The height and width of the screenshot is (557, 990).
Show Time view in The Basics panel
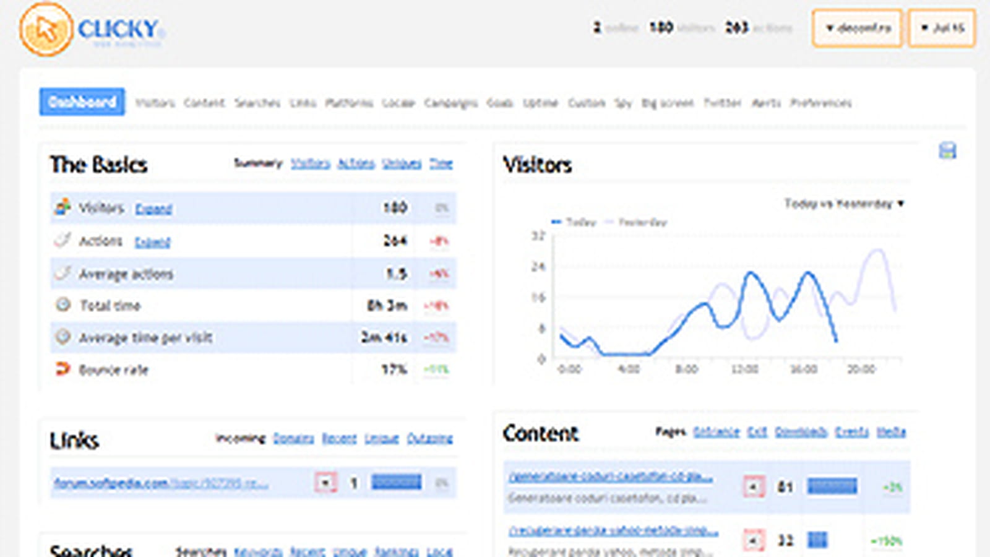pos(441,163)
